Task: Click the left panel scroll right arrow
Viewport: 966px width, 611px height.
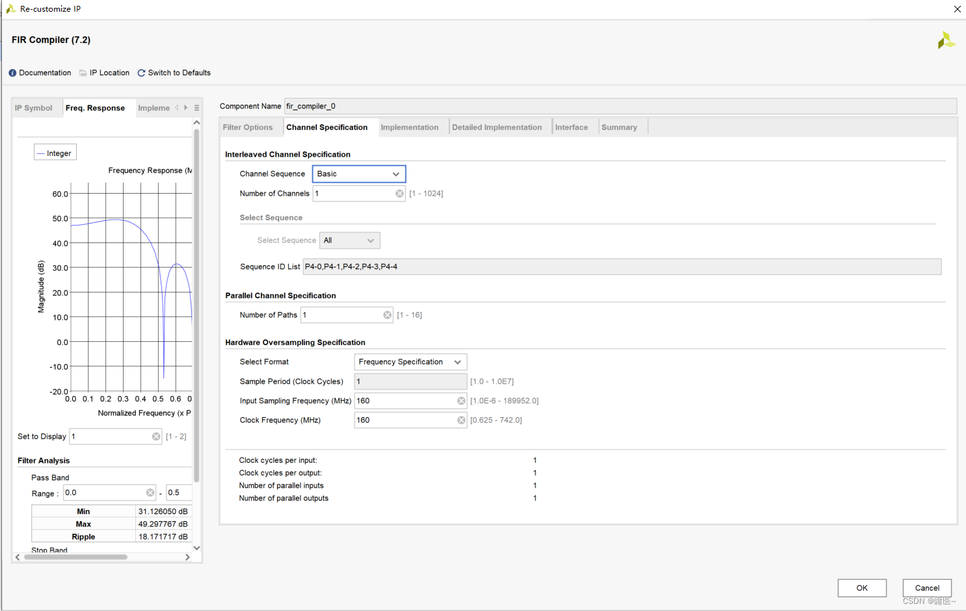Action: [x=187, y=557]
